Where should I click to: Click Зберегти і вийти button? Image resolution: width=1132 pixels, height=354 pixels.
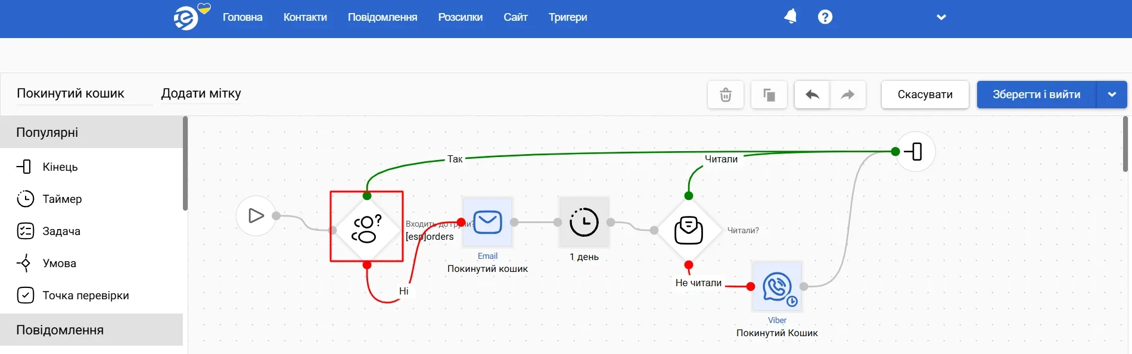click(x=1037, y=95)
